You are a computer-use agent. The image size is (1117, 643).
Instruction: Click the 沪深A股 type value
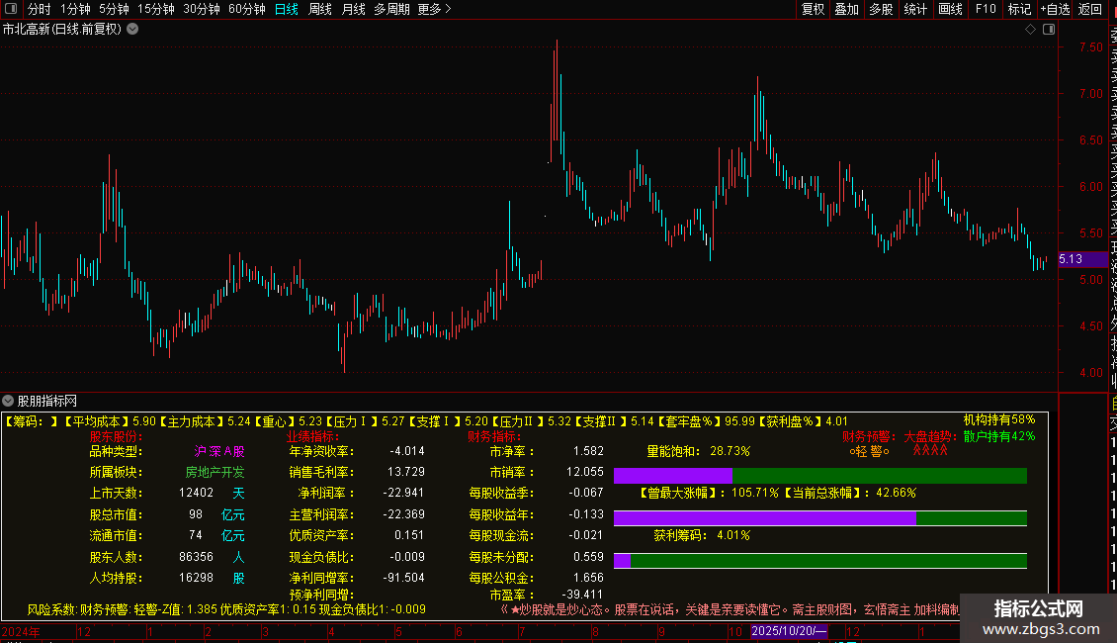pyautogui.click(x=219, y=451)
